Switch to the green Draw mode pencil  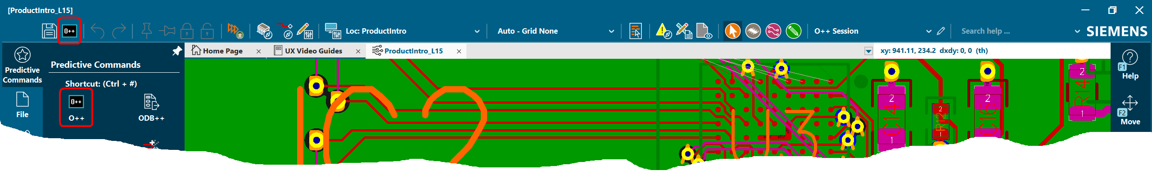point(794,31)
